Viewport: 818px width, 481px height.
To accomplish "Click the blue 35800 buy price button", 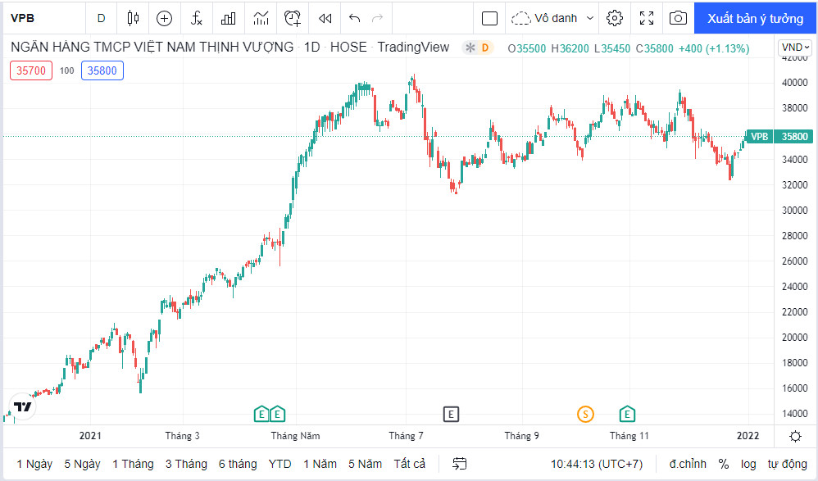I will click(x=102, y=70).
